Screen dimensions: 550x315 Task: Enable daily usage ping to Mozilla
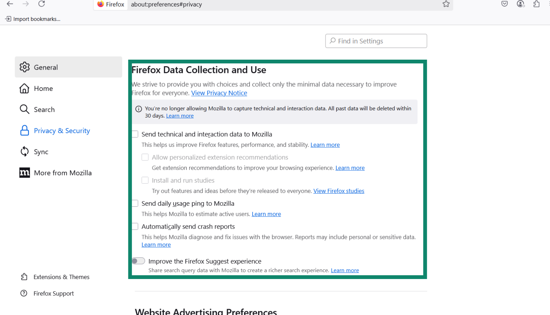(x=135, y=203)
